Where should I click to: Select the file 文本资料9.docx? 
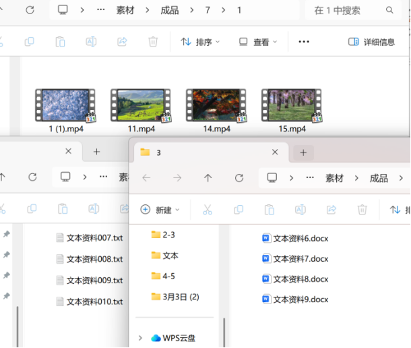[x=295, y=299]
